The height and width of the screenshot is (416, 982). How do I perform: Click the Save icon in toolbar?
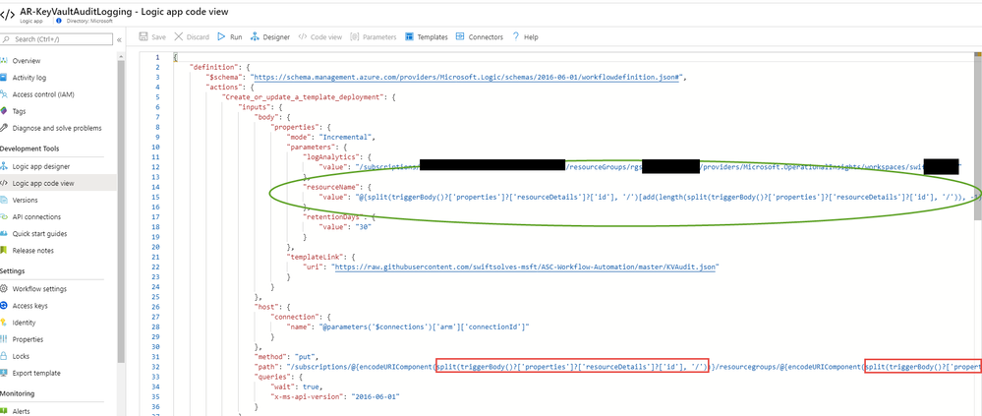(x=144, y=37)
